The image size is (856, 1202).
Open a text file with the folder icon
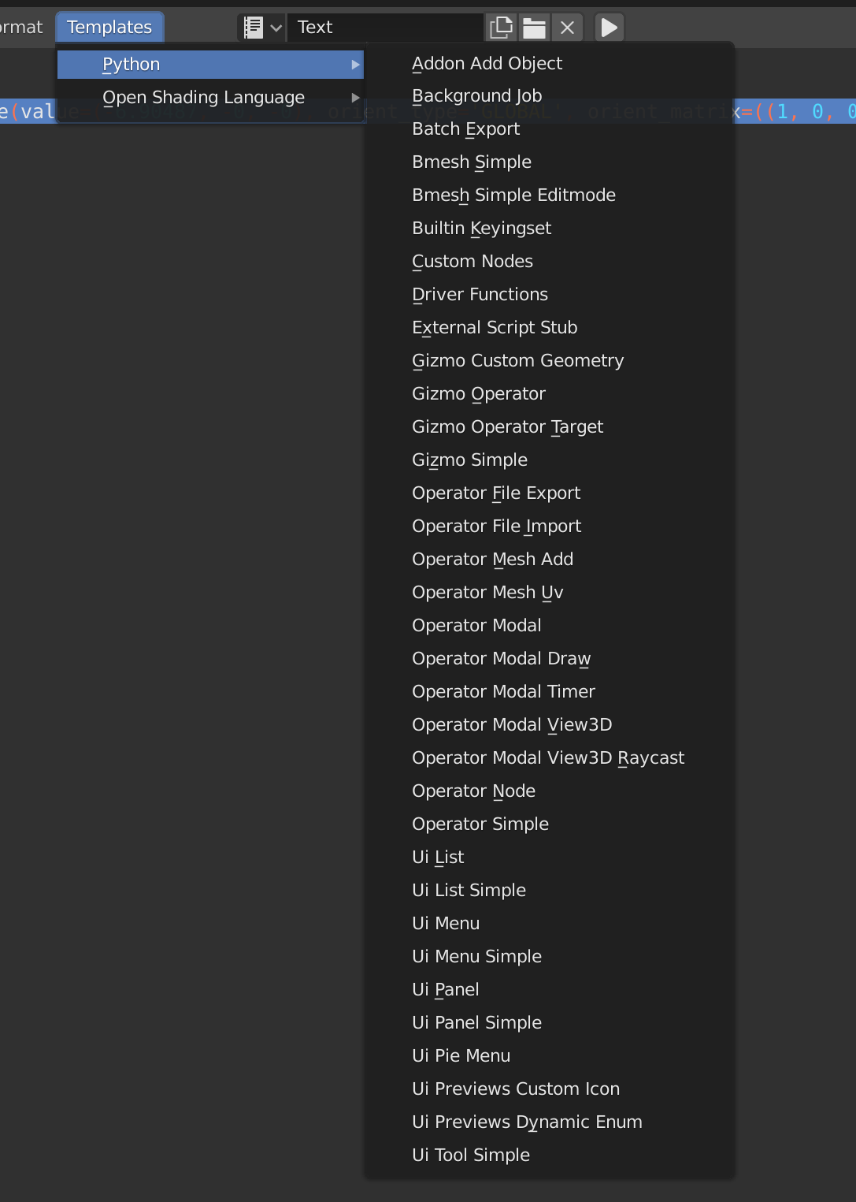pos(534,28)
